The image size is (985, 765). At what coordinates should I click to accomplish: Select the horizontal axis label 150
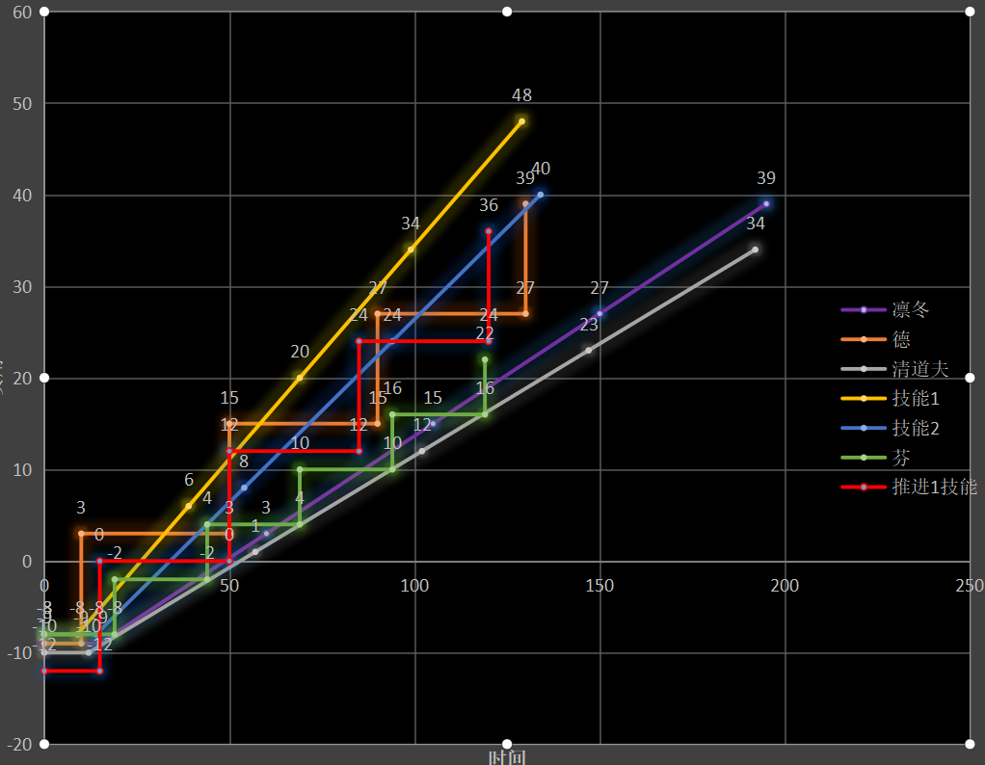tap(599, 586)
